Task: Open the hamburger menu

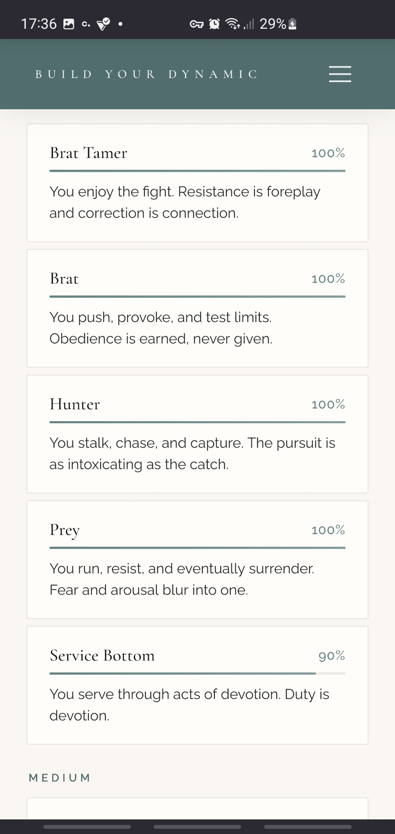Action: 340,74
